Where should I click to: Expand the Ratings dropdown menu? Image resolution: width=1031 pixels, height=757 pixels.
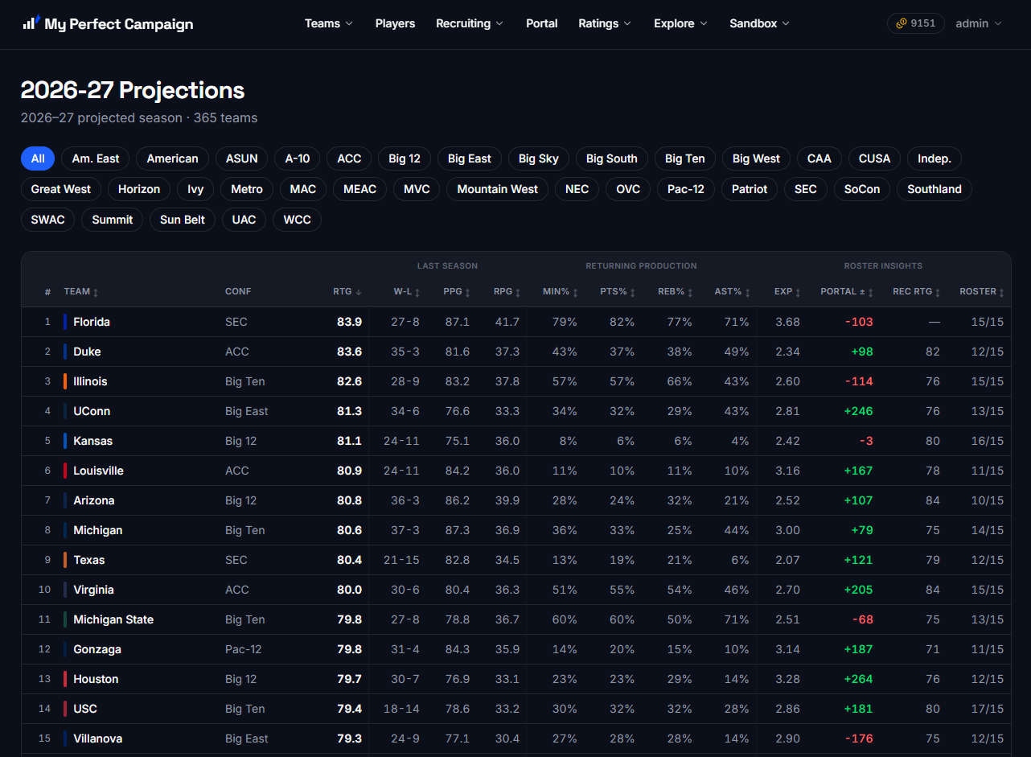[605, 23]
